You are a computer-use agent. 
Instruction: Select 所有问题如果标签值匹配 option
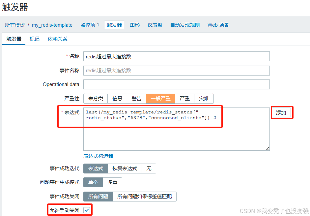145,197
